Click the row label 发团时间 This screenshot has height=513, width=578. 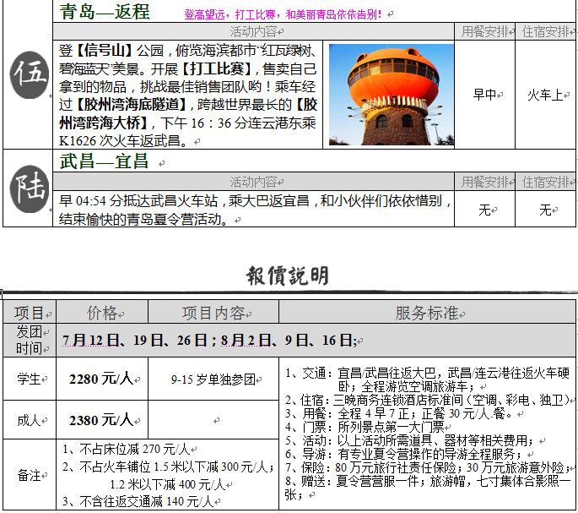coord(30,340)
